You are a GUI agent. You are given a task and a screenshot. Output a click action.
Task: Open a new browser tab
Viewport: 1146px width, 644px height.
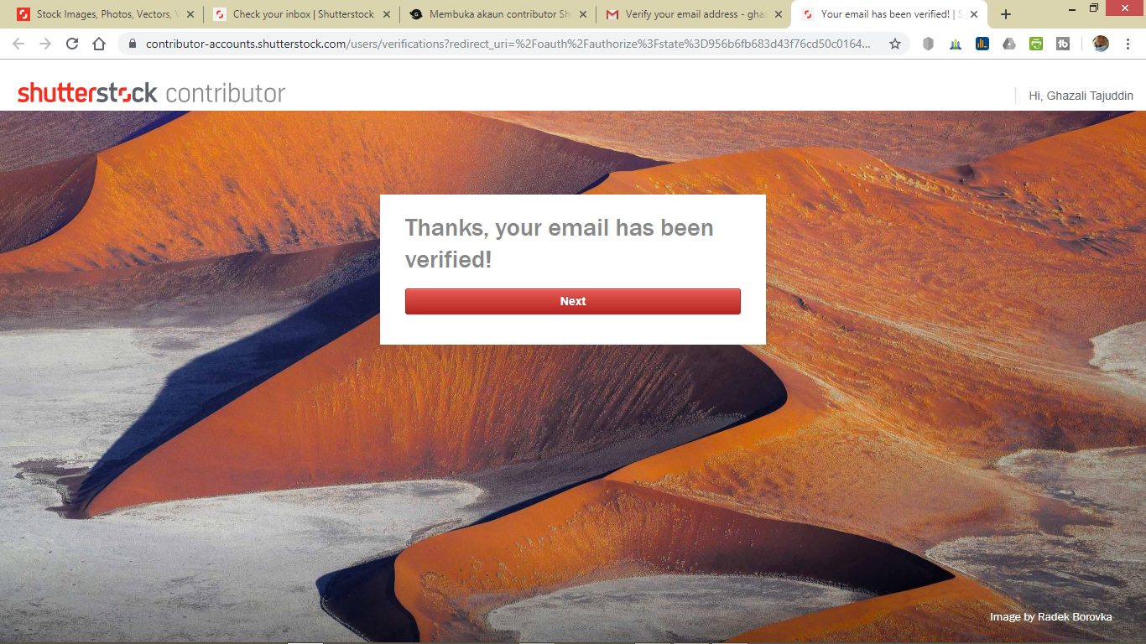coord(1006,14)
